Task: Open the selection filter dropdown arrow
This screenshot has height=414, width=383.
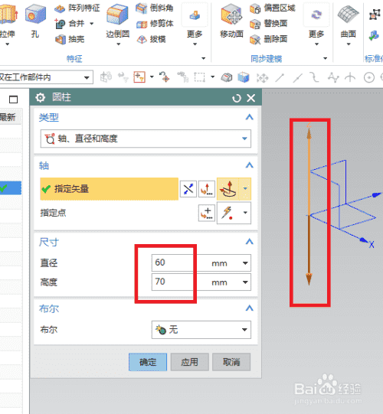Action: point(152,77)
